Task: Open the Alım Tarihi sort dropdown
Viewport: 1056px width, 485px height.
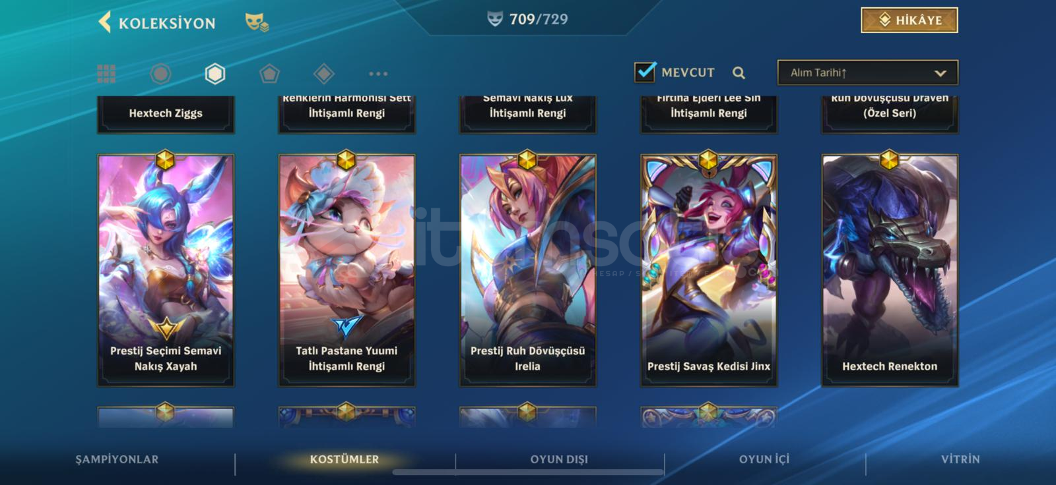Action: tap(867, 72)
